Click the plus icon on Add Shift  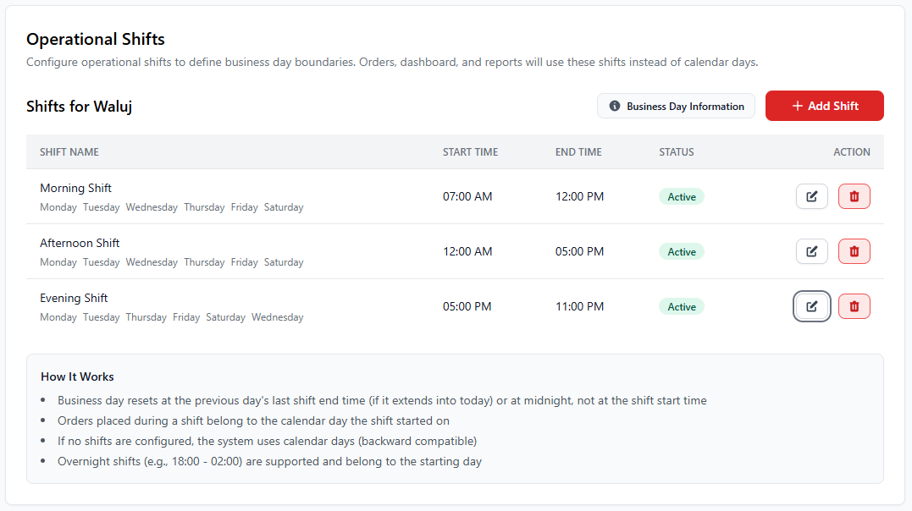click(796, 105)
